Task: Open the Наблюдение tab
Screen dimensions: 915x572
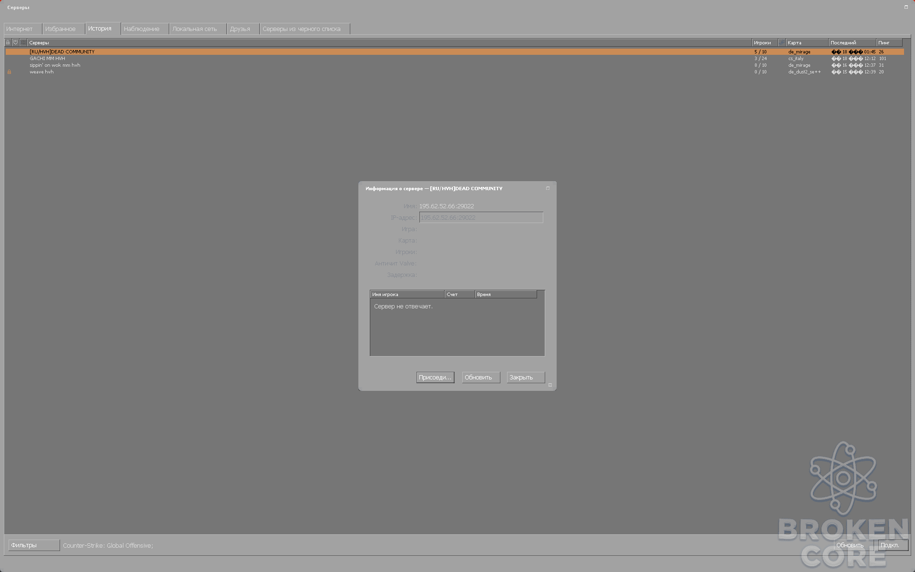Action: point(145,29)
